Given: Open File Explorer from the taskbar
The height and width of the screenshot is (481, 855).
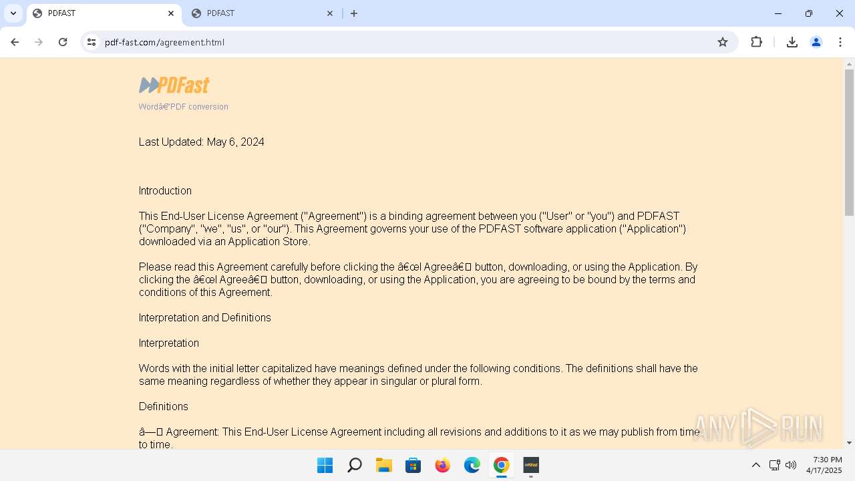Looking at the screenshot, I should point(384,465).
